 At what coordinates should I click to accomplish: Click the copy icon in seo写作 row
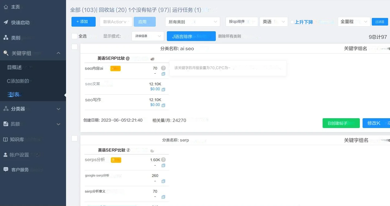click(163, 105)
